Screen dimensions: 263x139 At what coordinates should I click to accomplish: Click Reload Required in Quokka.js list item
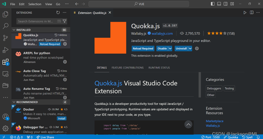50,44
